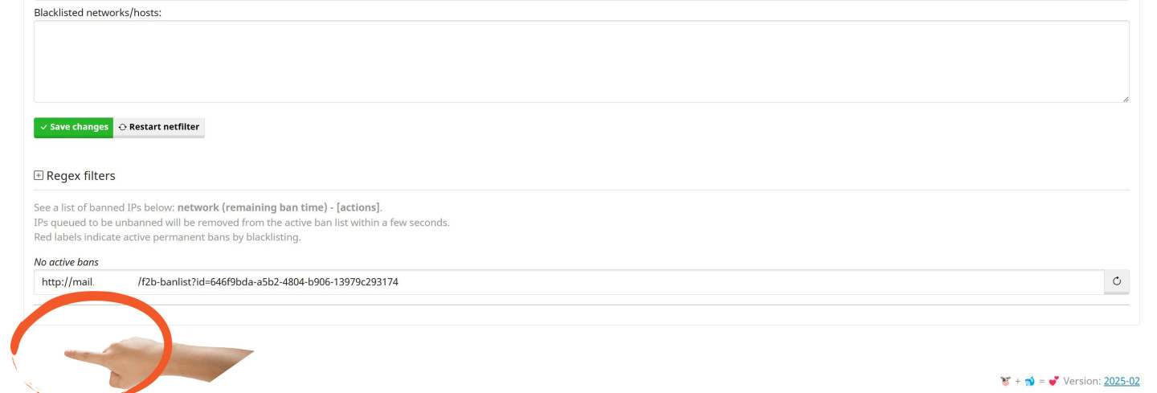Focus the Blacklisted networks/hosts text area
The height and width of the screenshot is (393, 1157).
[581, 61]
